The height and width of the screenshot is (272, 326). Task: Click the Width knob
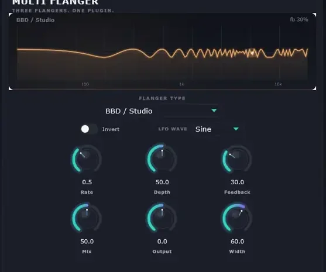tap(237, 218)
